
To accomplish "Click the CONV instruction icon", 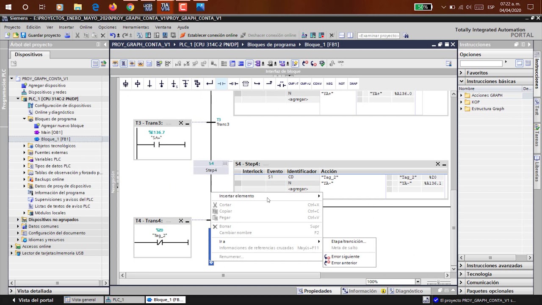I will tap(317, 84).
